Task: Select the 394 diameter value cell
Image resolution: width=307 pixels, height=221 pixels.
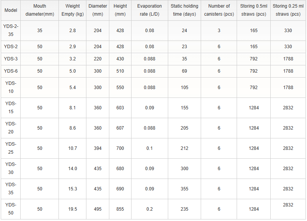Action: 98,148
